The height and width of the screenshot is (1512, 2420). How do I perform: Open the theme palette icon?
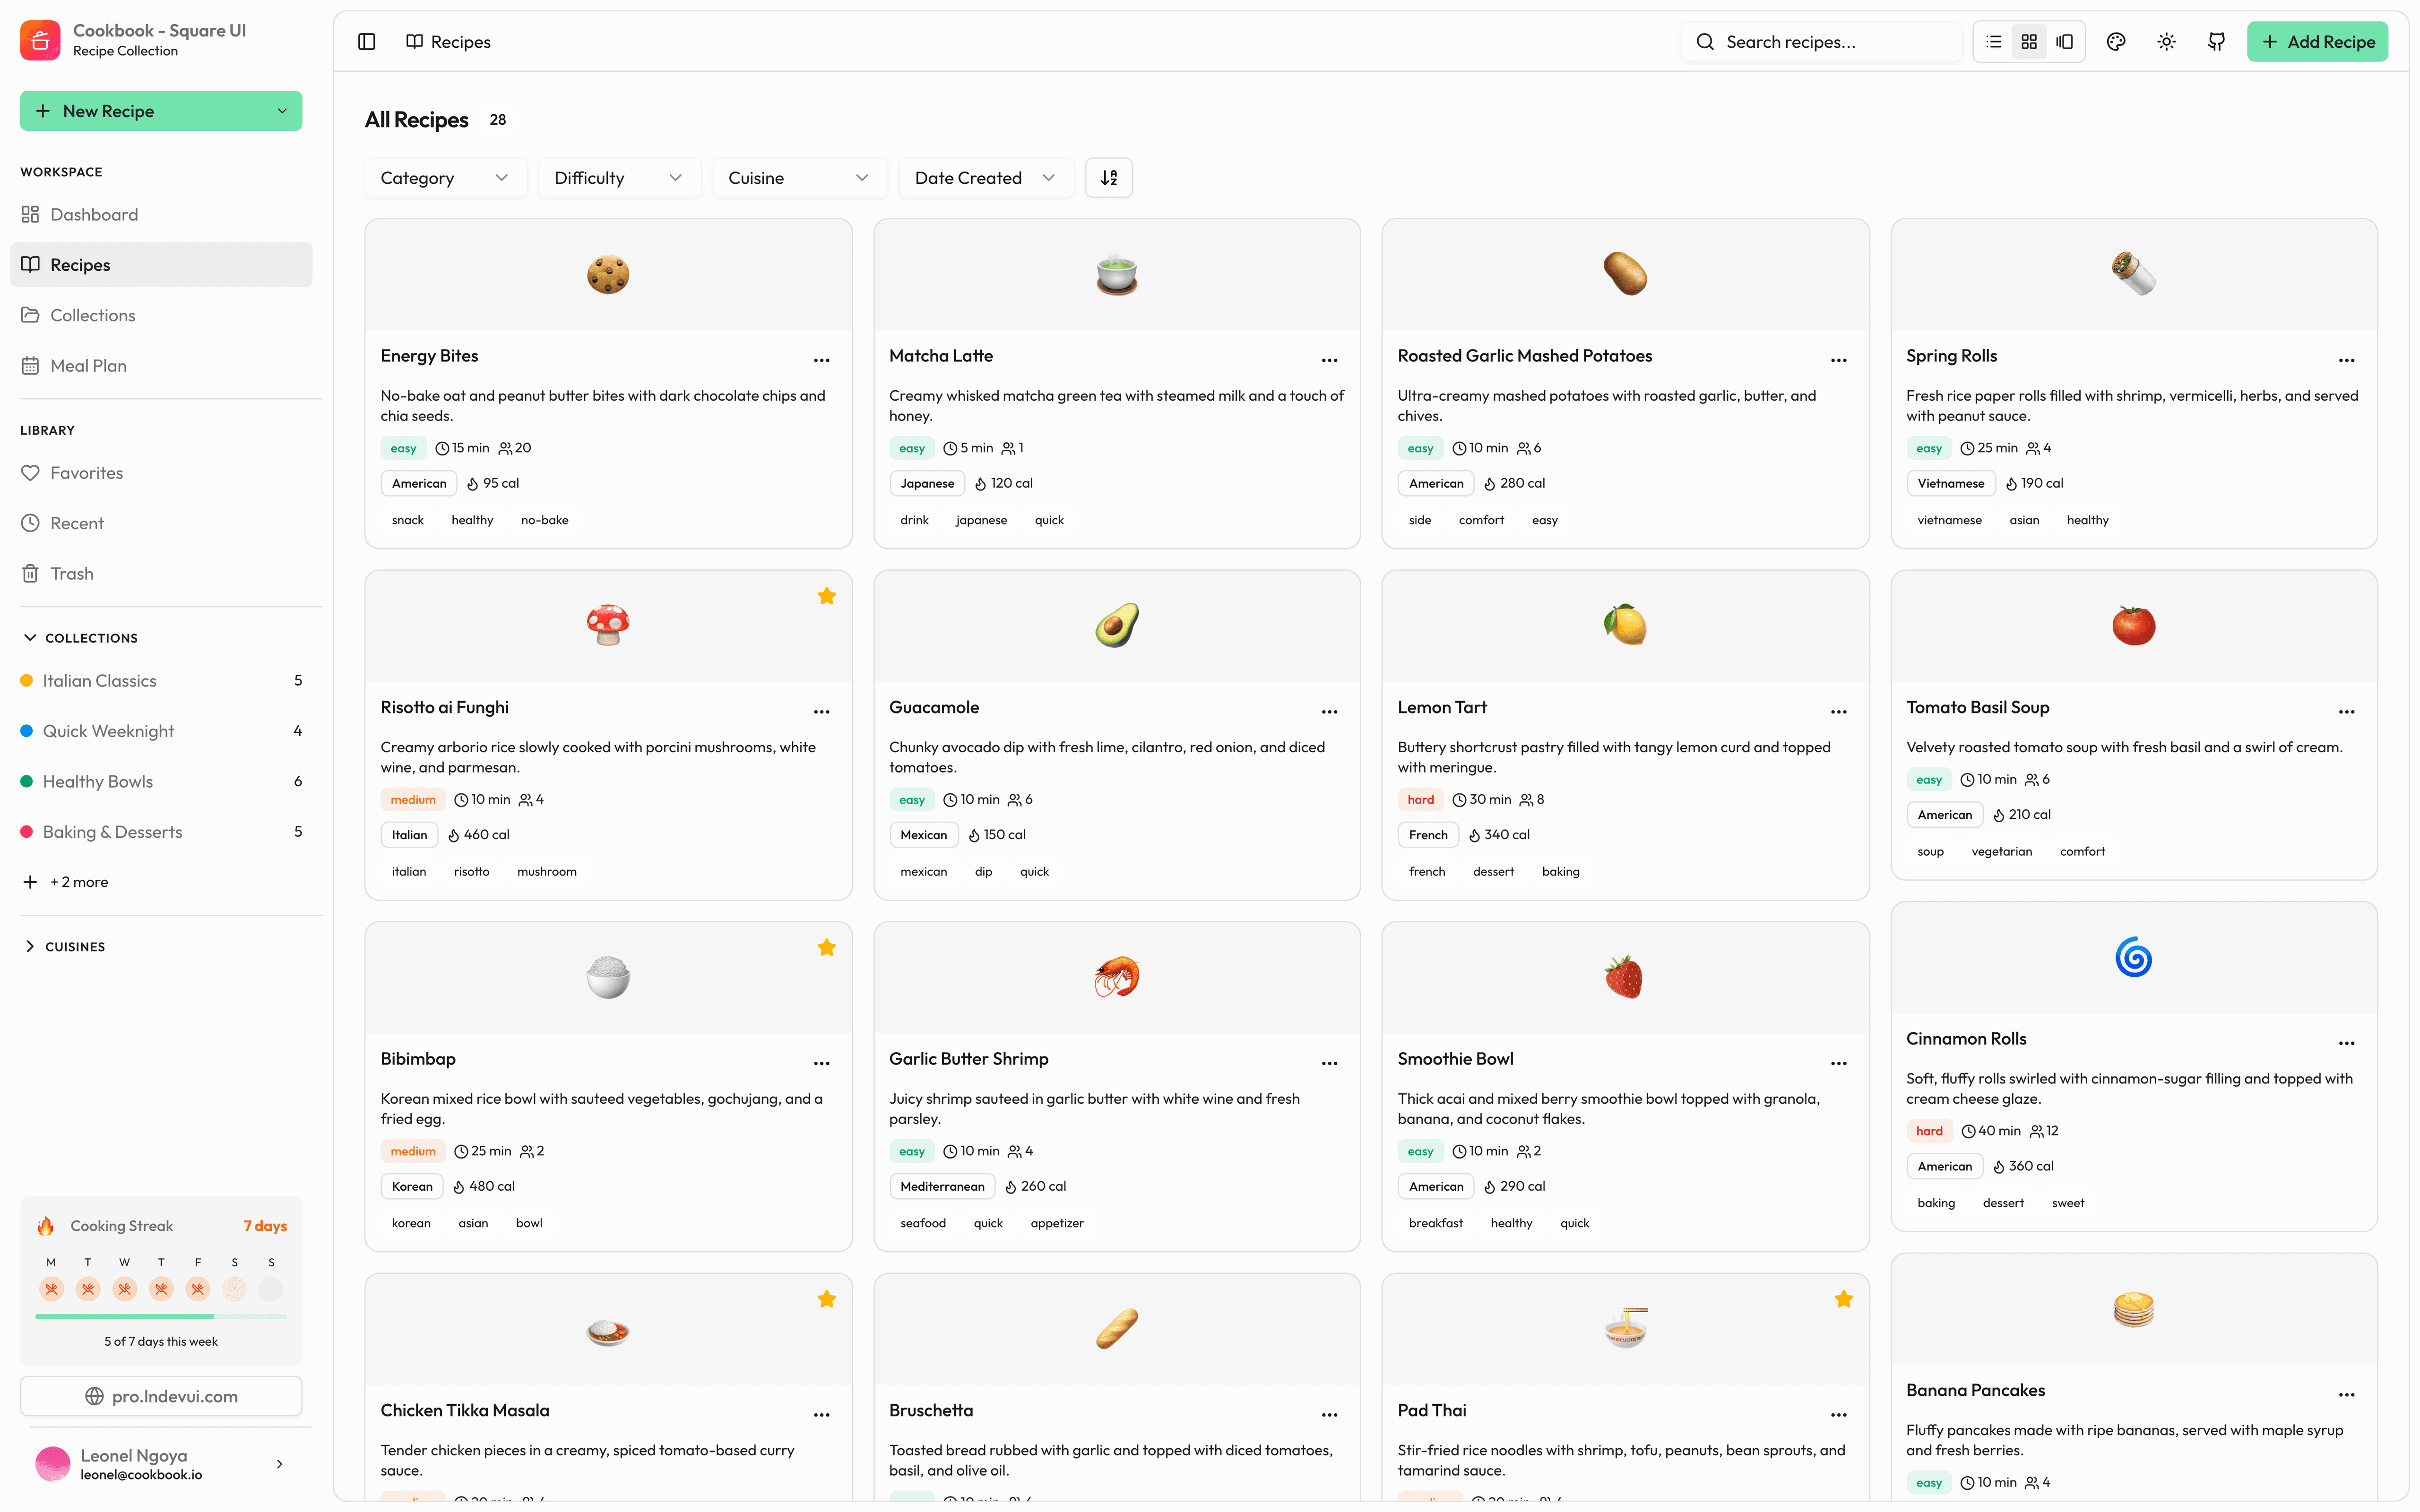coord(2115,42)
